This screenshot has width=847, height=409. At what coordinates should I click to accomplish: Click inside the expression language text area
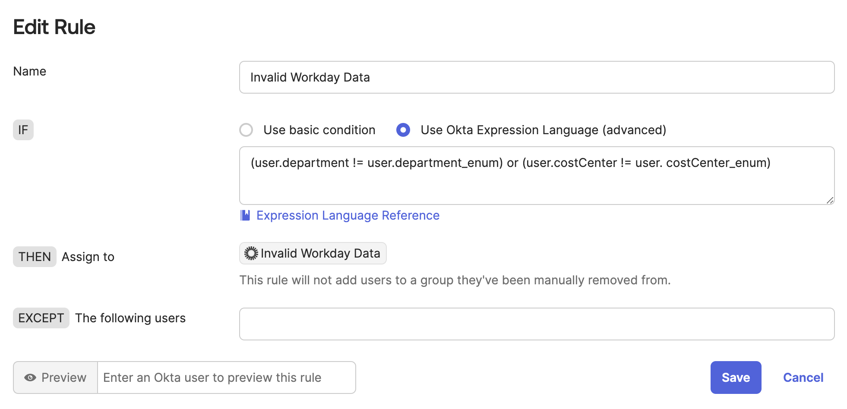click(537, 176)
